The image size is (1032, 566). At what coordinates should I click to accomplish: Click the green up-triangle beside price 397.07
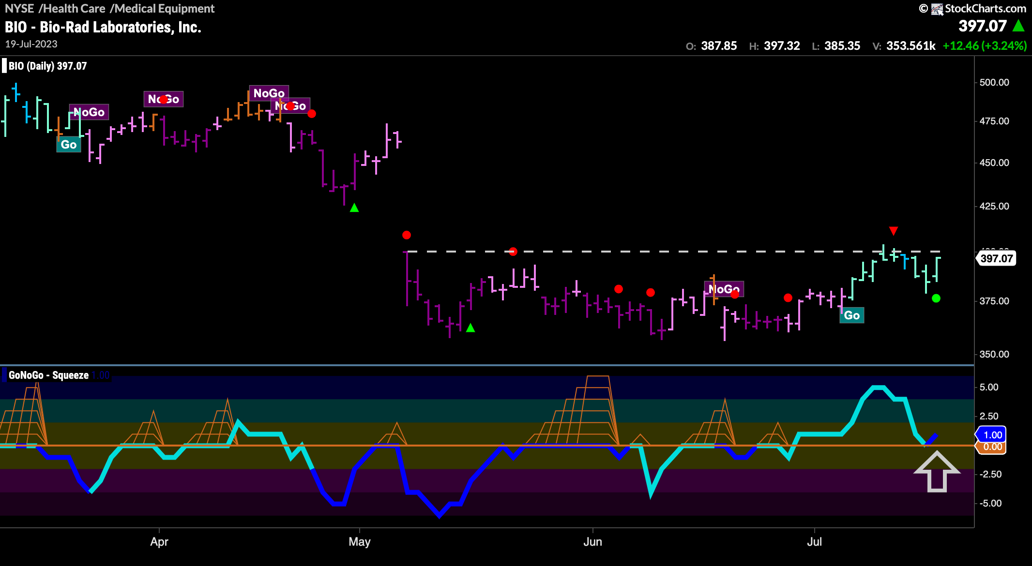click(1019, 25)
